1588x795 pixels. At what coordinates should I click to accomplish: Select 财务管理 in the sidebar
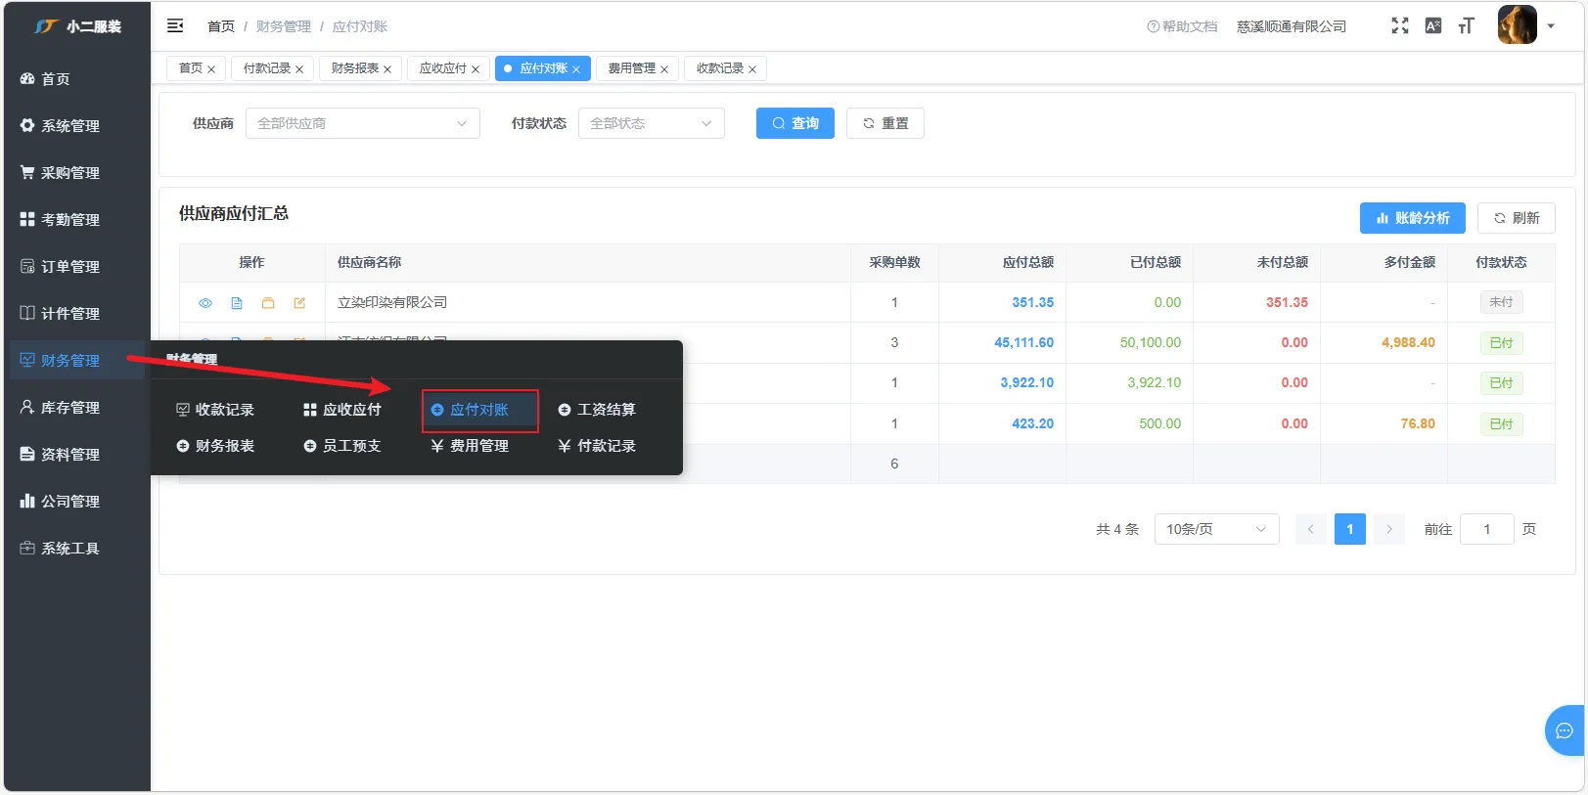coord(77,361)
